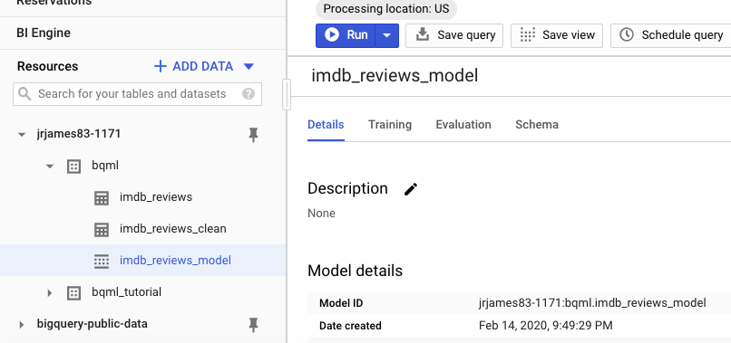Open the imdb_reviews table
Screen dimensions: 731x343
click(156, 197)
